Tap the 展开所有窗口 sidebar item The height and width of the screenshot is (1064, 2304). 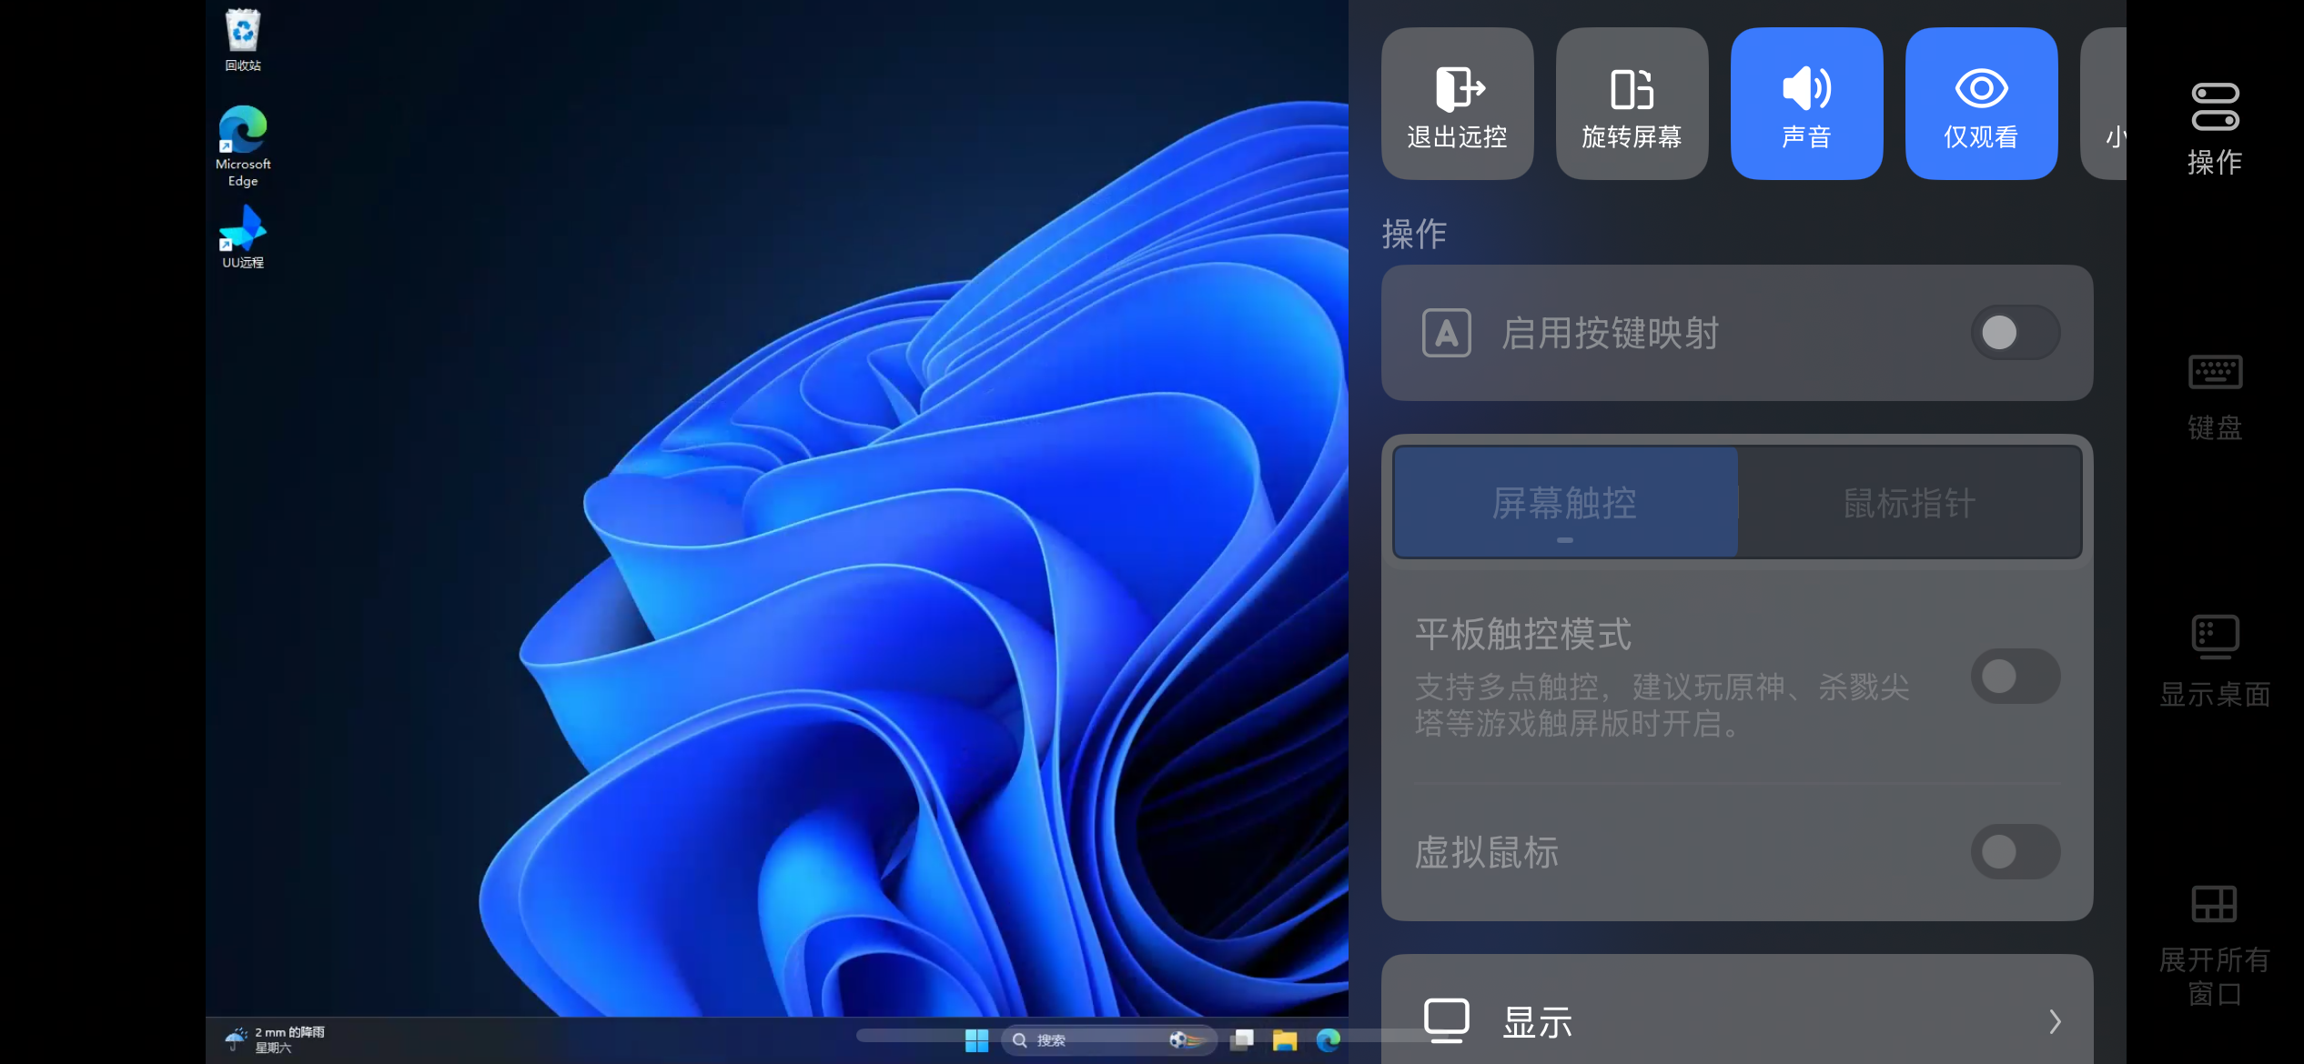click(2214, 946)
